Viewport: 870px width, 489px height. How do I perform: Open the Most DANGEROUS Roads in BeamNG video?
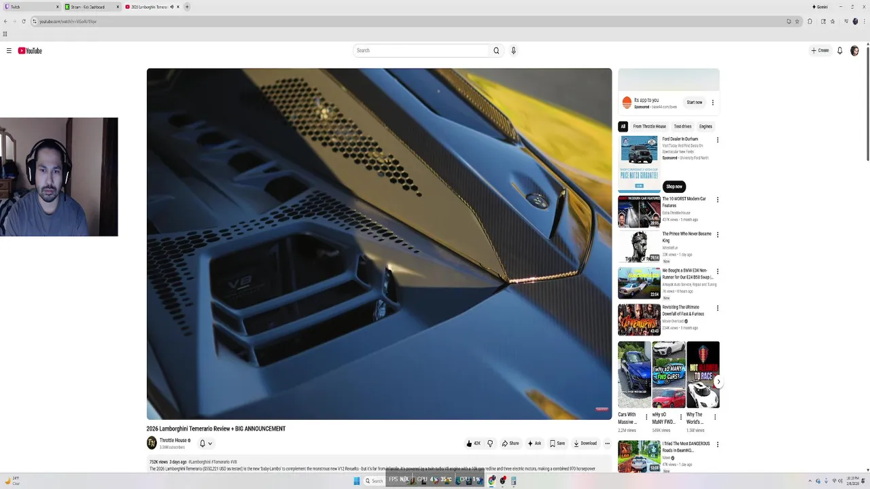coord(639,456)
